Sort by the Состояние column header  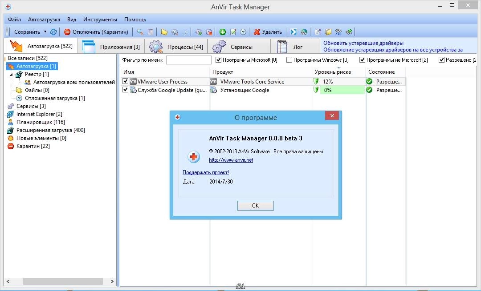pyautogui.click(x=386, y=72)
